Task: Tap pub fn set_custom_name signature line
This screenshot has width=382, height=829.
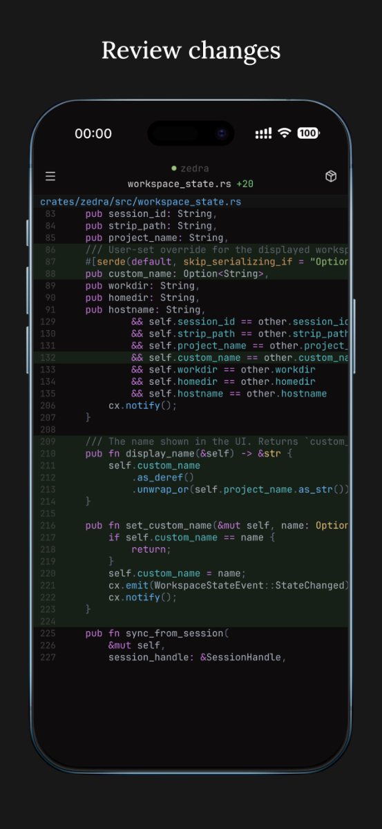Action: click(x=217, y=526)
